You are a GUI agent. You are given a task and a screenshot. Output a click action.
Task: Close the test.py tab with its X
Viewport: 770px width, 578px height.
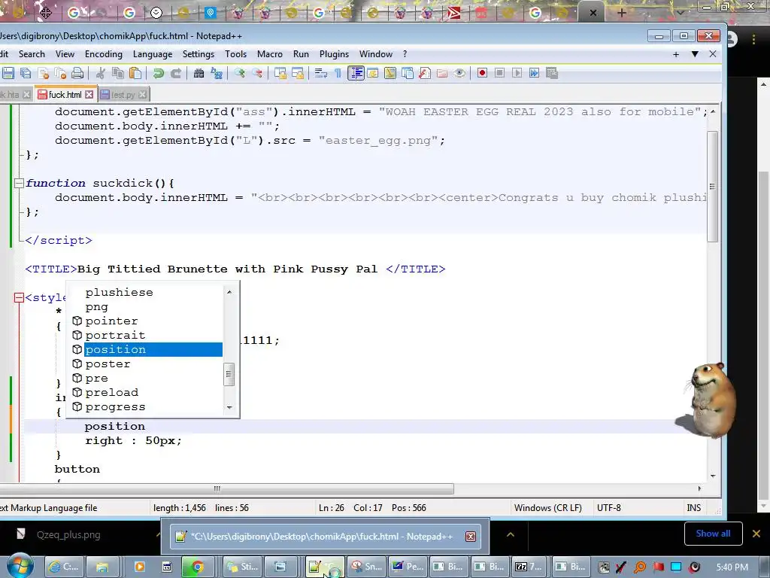coord(142,94)
